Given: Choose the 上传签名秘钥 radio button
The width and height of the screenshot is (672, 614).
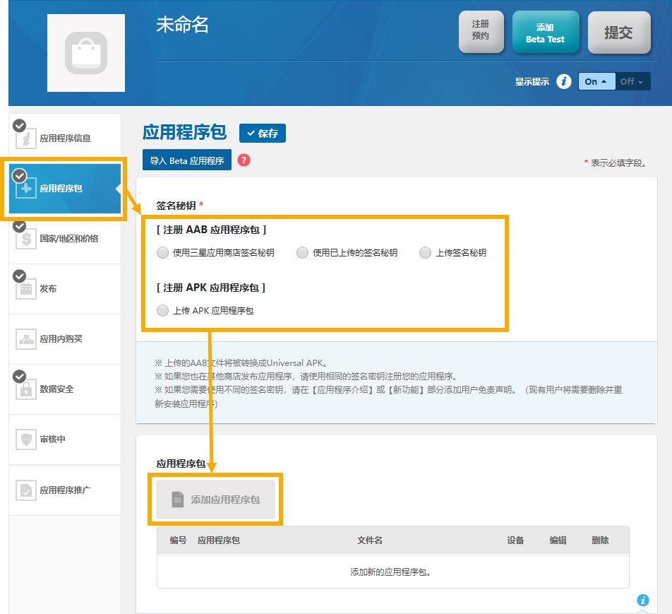Looking at the screenshot, I should 425,252.
